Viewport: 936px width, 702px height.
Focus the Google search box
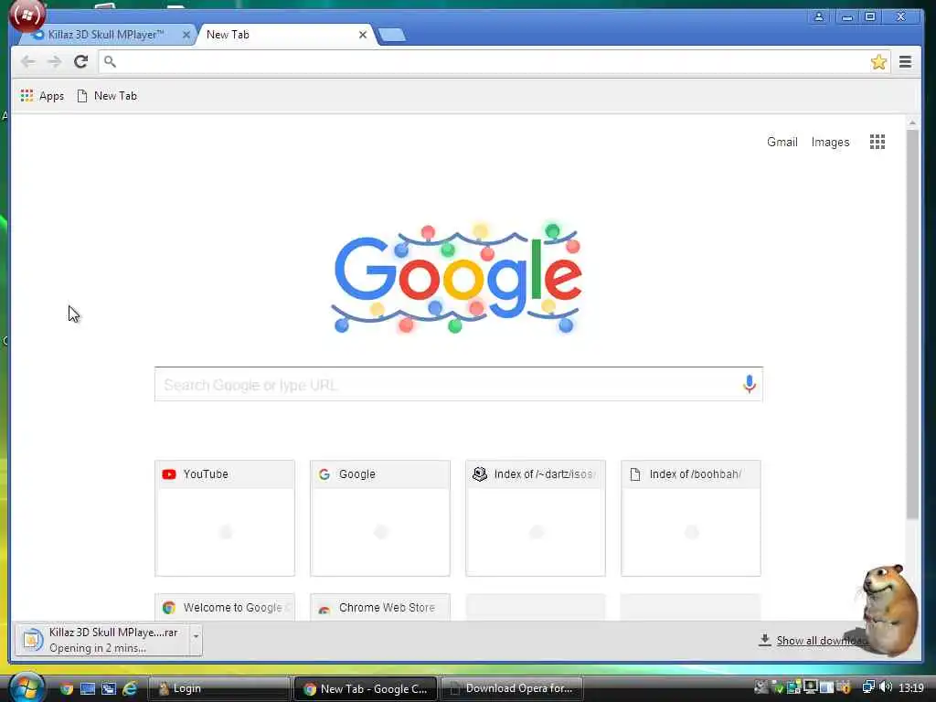459,384
